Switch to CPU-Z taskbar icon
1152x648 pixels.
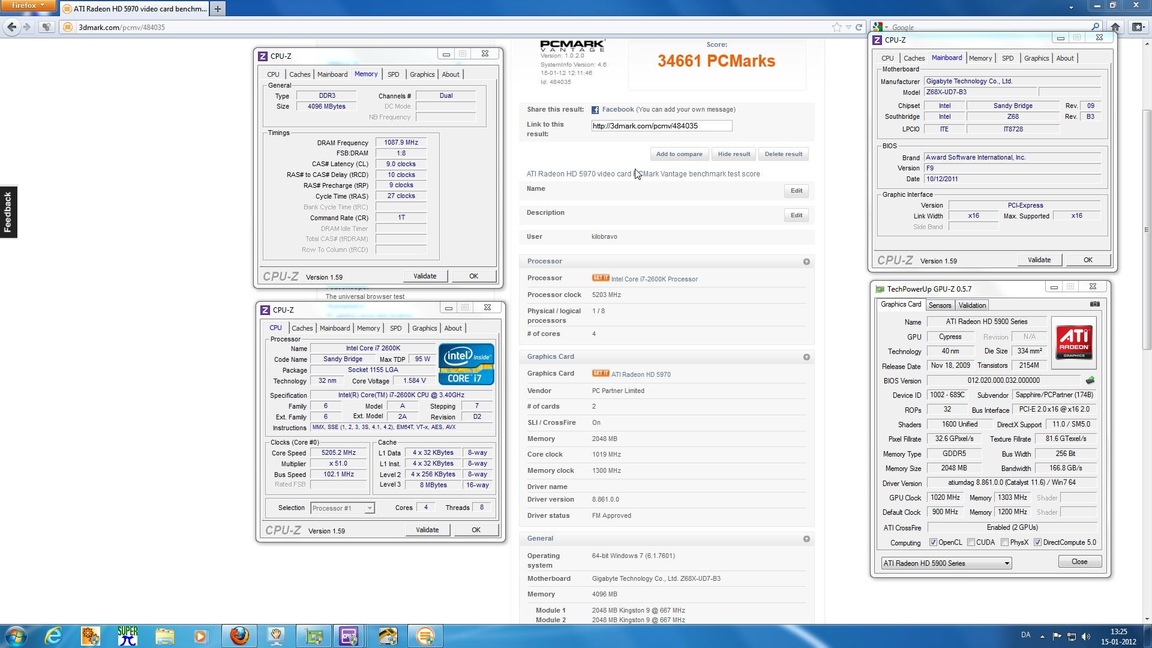pyautogui.click(x=350, y=636)
